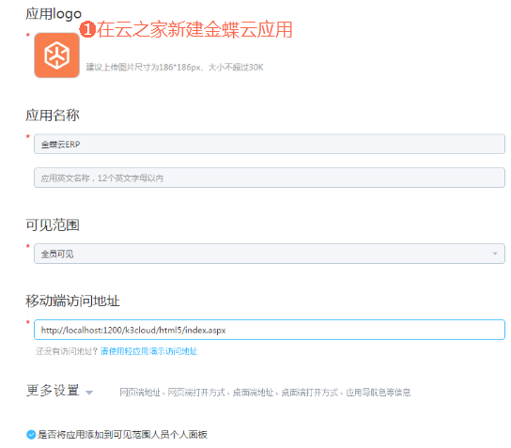Click the 网页端地址 settings description text
The height and width of the screenshot is (448, 511).
(265, 393)
